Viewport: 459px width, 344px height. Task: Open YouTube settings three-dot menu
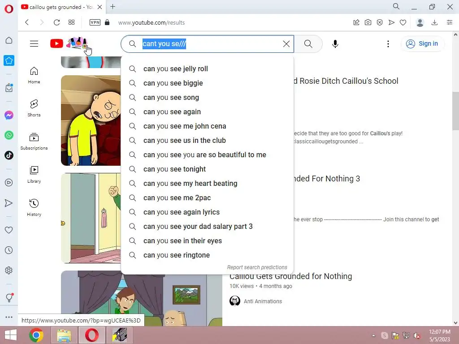tap(388, 44)
